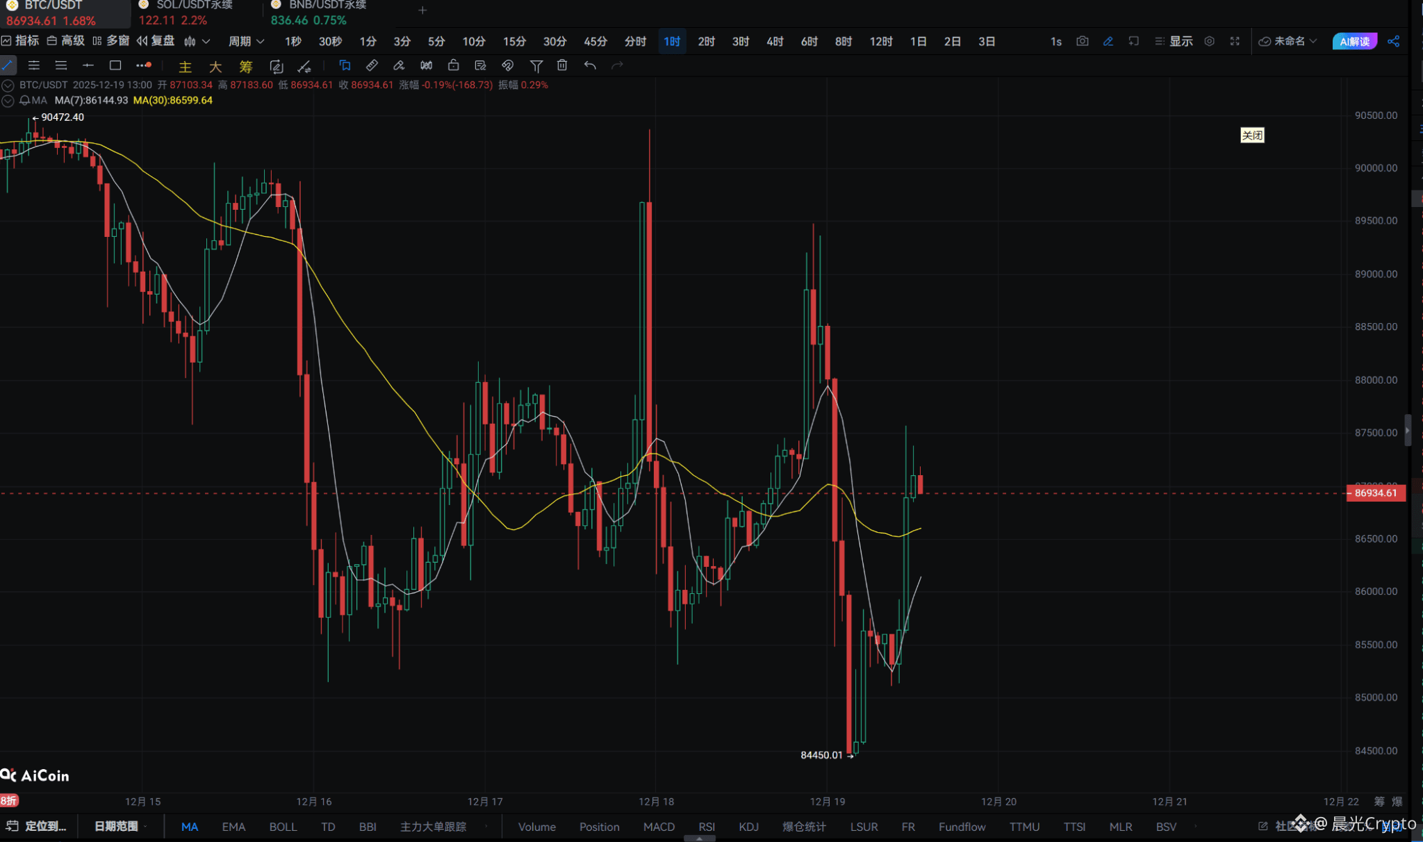
Task: Click the filter funnel icon
Action: point(536,65)
